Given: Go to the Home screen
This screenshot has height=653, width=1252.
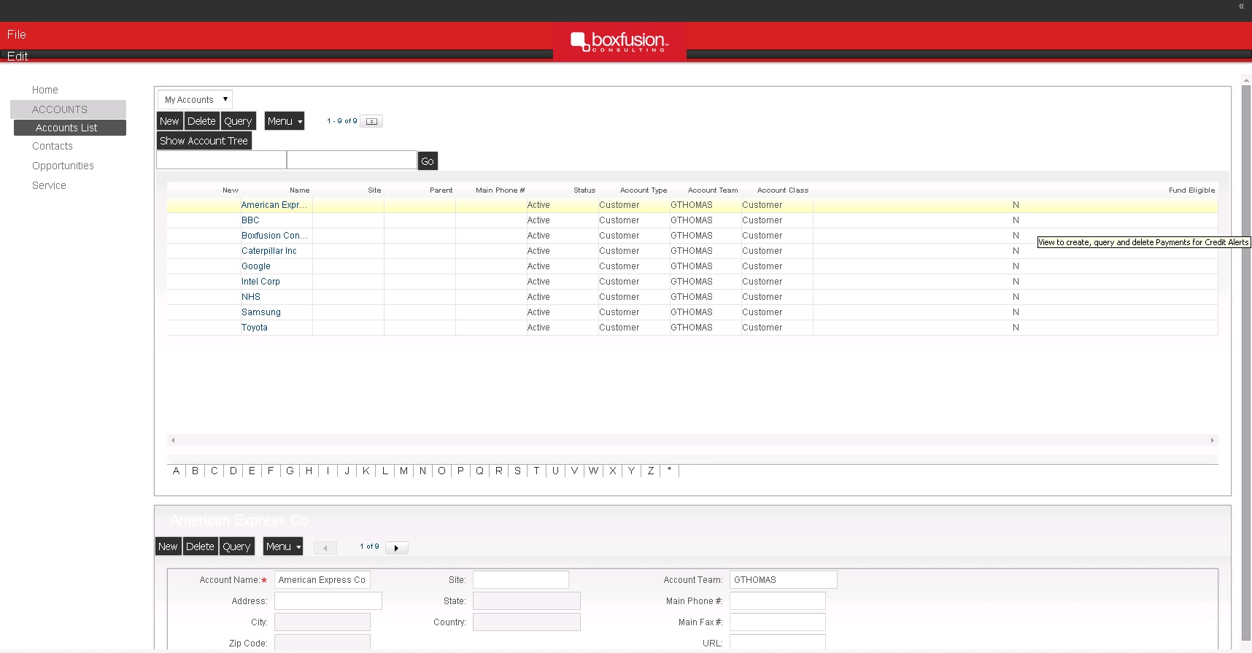Looking at the screenshot, I should pyautogui.click(x=45, y=90).
